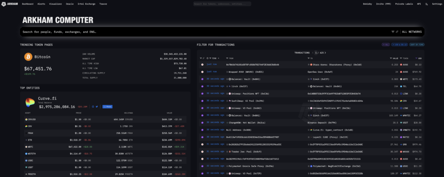Click Curve.fi website globe icon
Image resolution: width=444 pixels, height=177 pixels.
point(93,106)
